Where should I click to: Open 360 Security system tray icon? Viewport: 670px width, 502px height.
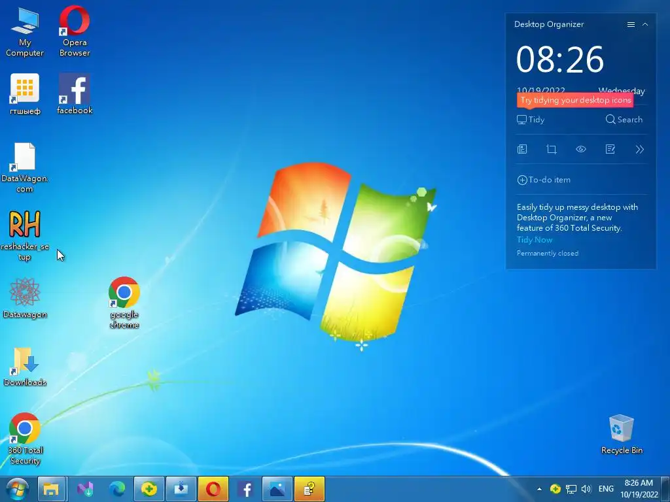tap(555, 489)
